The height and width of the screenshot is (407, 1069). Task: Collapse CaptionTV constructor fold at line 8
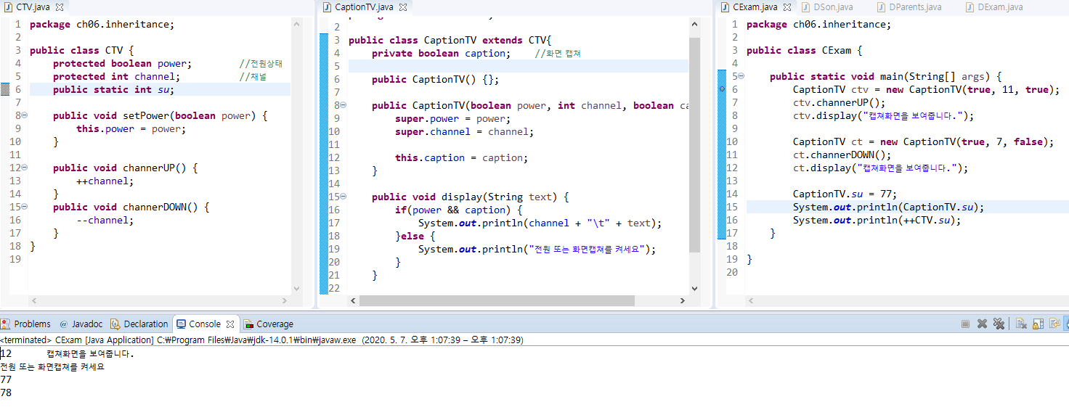pyautogui.click(x=343, y=105)
